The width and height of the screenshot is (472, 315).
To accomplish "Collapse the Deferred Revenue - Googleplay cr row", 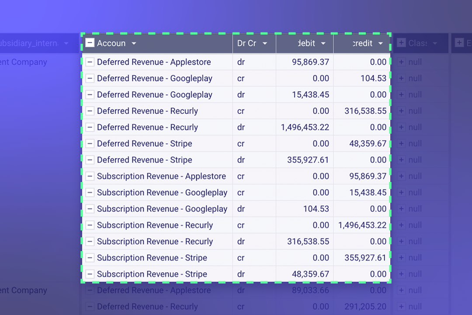I will tap(90, 78).
